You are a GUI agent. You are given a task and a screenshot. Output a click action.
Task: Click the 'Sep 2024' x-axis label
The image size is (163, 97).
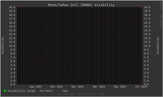pyautogui.click(x=36, y=87)
